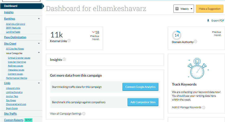This screenshot has height=122, width=225.
Task: Open the Critical Crawler Issues link
Action: pos(19,58)
